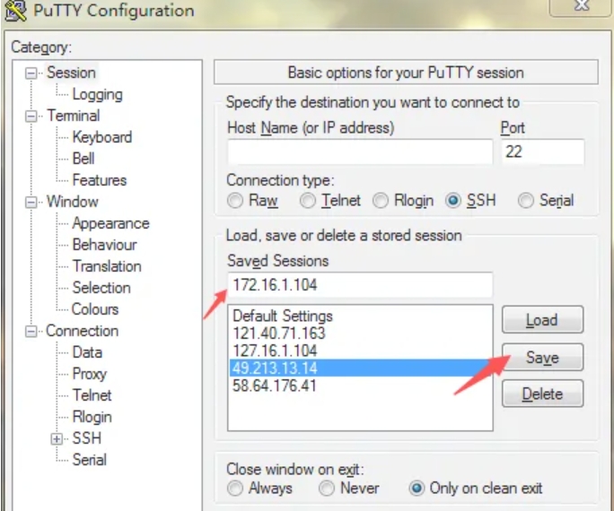Expand the SSH tree node
Viewport: 614px width, 511px height.
click(x=57, y=439)
